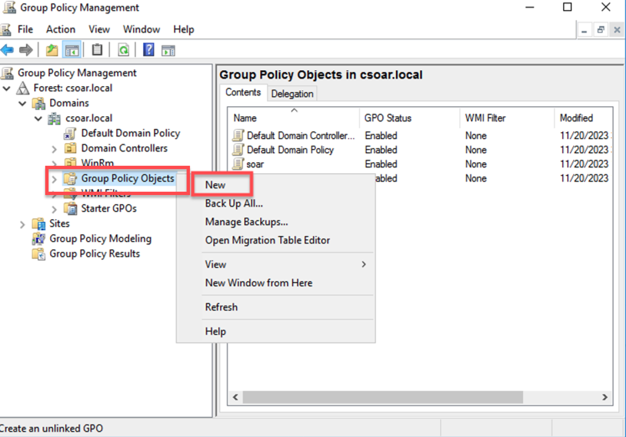
Task: Sort GPOs by the Name column header
Action: point(245,118)
